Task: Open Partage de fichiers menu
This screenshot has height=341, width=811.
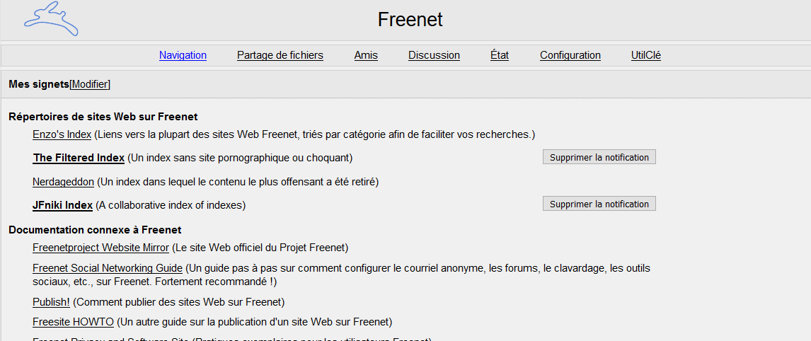Action: pos(280,55)
